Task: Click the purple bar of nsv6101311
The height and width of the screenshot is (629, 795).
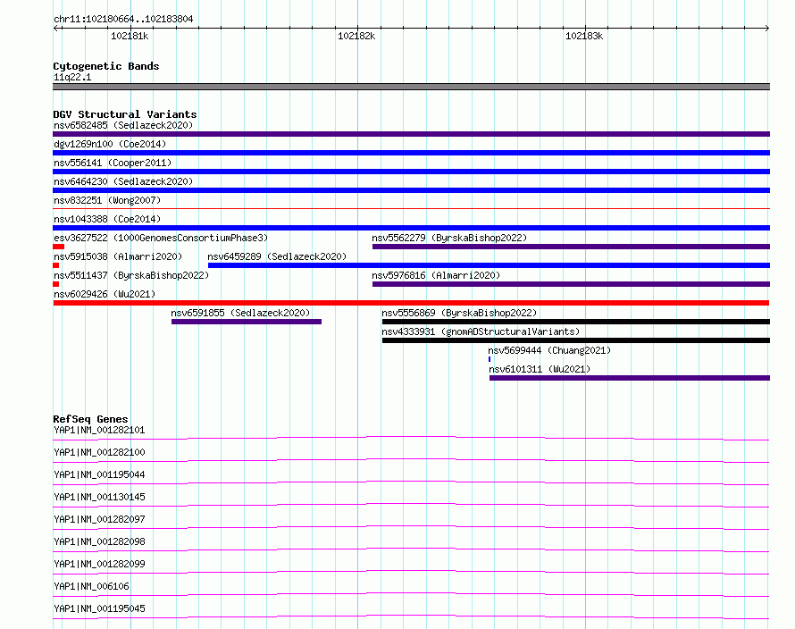Action: [x=630, y=378]
